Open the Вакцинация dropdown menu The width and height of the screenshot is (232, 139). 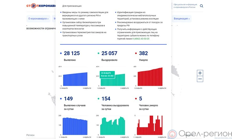182,19
